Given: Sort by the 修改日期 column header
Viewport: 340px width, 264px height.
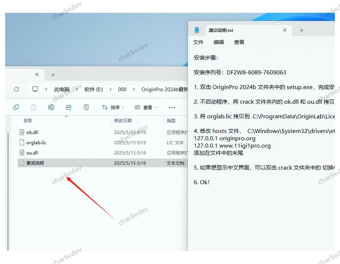Looking at the screenshot, I should coord(123,120).
